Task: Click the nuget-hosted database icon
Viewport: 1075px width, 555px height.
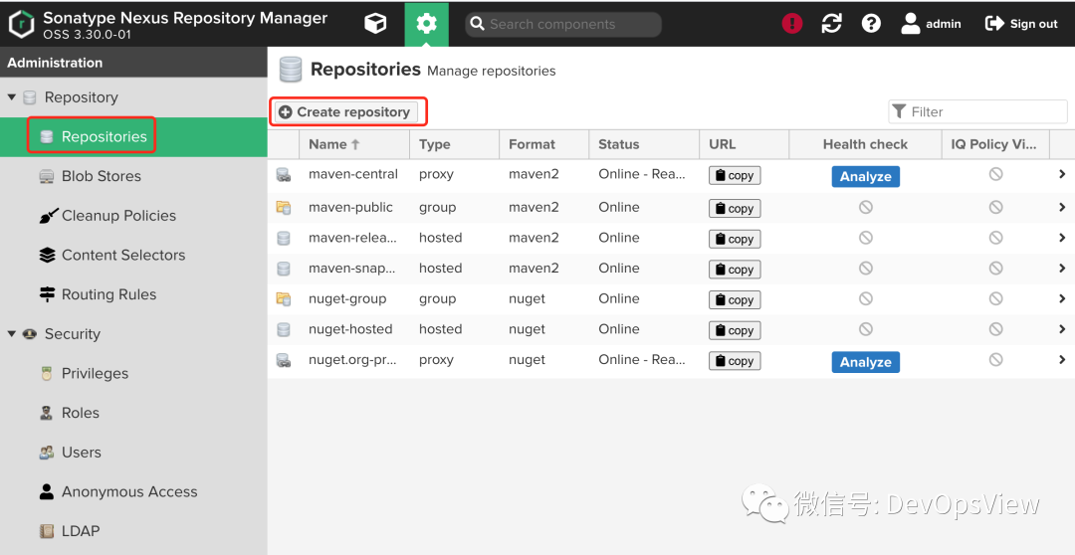Action: 283,329
